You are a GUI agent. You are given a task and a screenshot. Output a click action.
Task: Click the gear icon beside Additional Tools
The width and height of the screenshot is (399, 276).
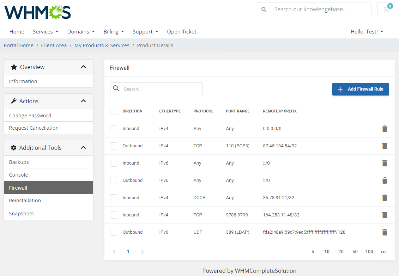pyautogui.click(x=13, y=147)
